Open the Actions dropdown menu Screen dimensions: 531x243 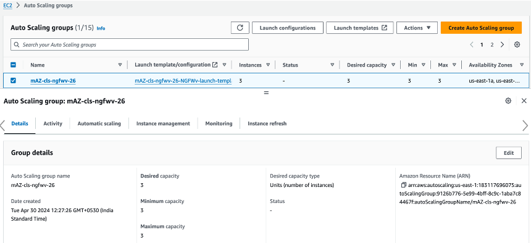417,28
